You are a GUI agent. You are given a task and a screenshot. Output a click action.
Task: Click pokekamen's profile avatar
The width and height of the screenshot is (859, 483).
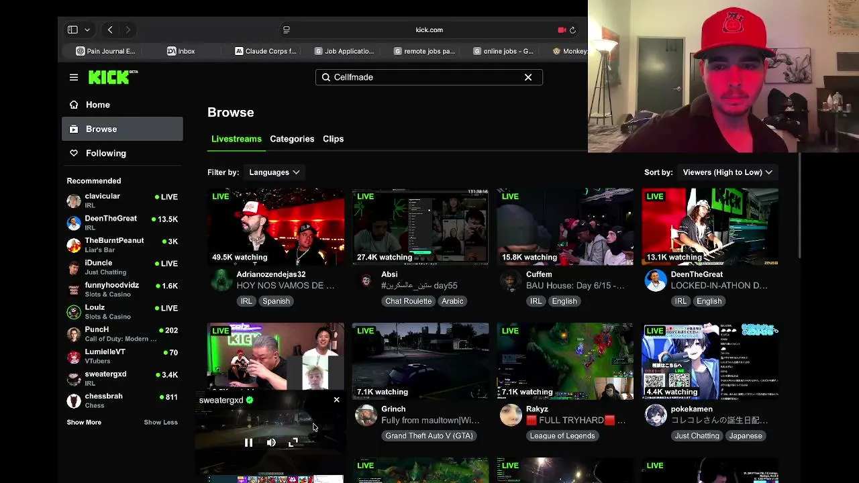pyautogui.click(x=656, y=415)
